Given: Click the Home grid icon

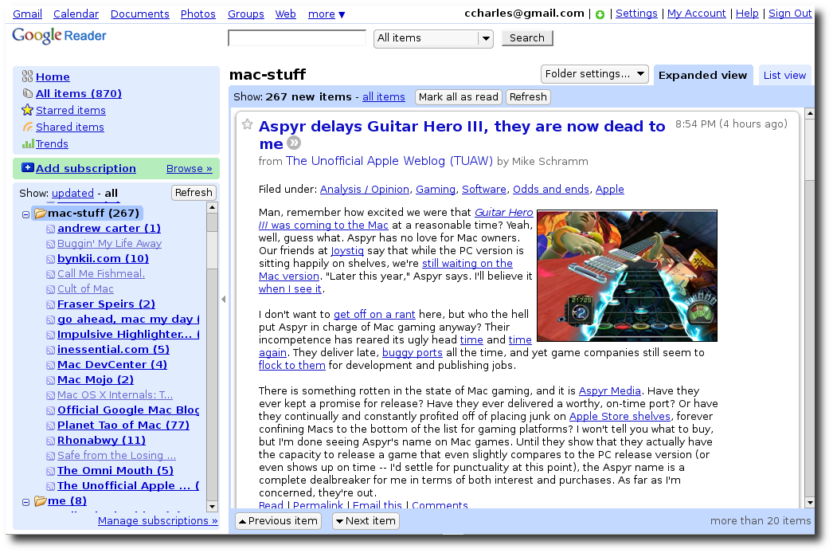Looking at the screenshot, I should point(28,76).
